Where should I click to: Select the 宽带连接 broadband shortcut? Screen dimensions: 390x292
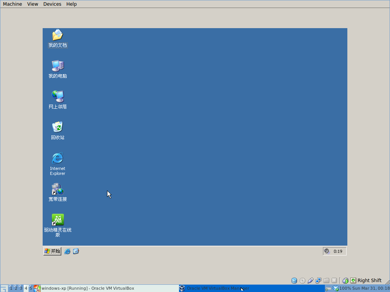click(x=58, y=192)
